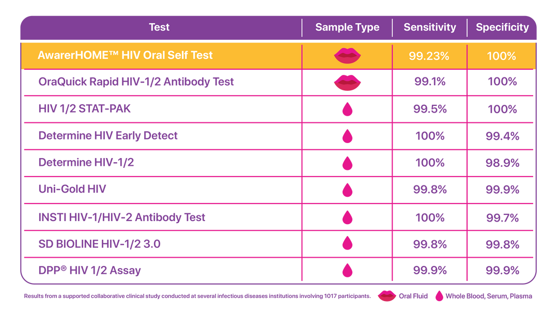This screenshot has width=558, height=314.
Task: Select OraQuick Rapid HIV-1/2 Antibody Test name
Action: coord(136,82)
